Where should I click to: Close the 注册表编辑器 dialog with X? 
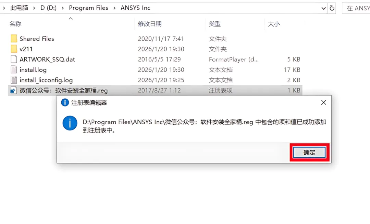click(x=323, y=102)
